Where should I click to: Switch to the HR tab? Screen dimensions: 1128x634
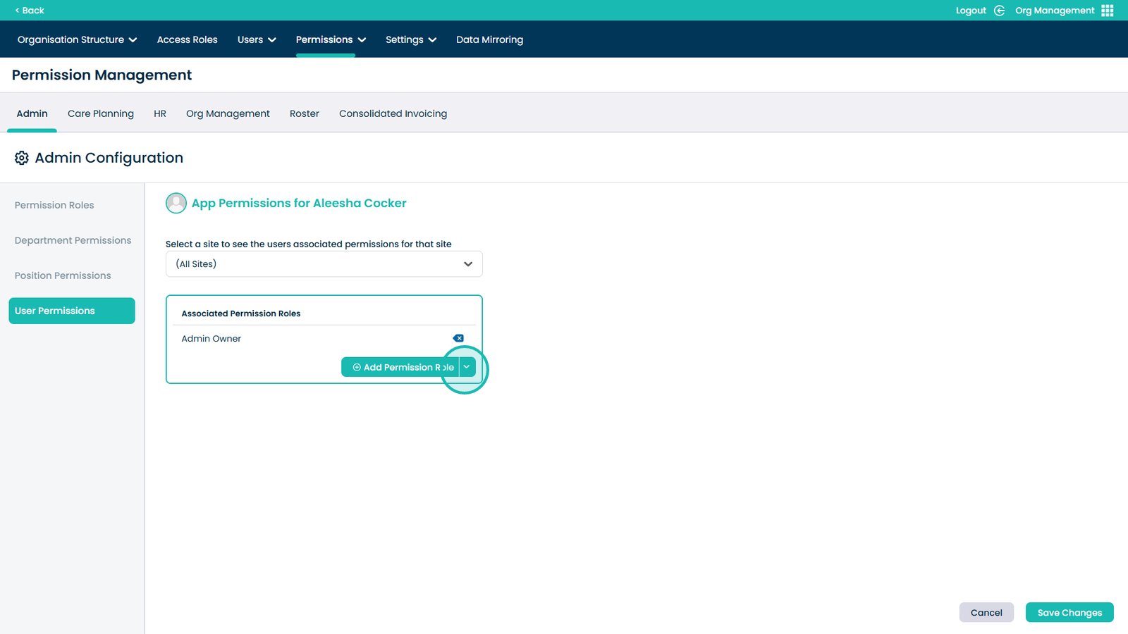(160, 113)
